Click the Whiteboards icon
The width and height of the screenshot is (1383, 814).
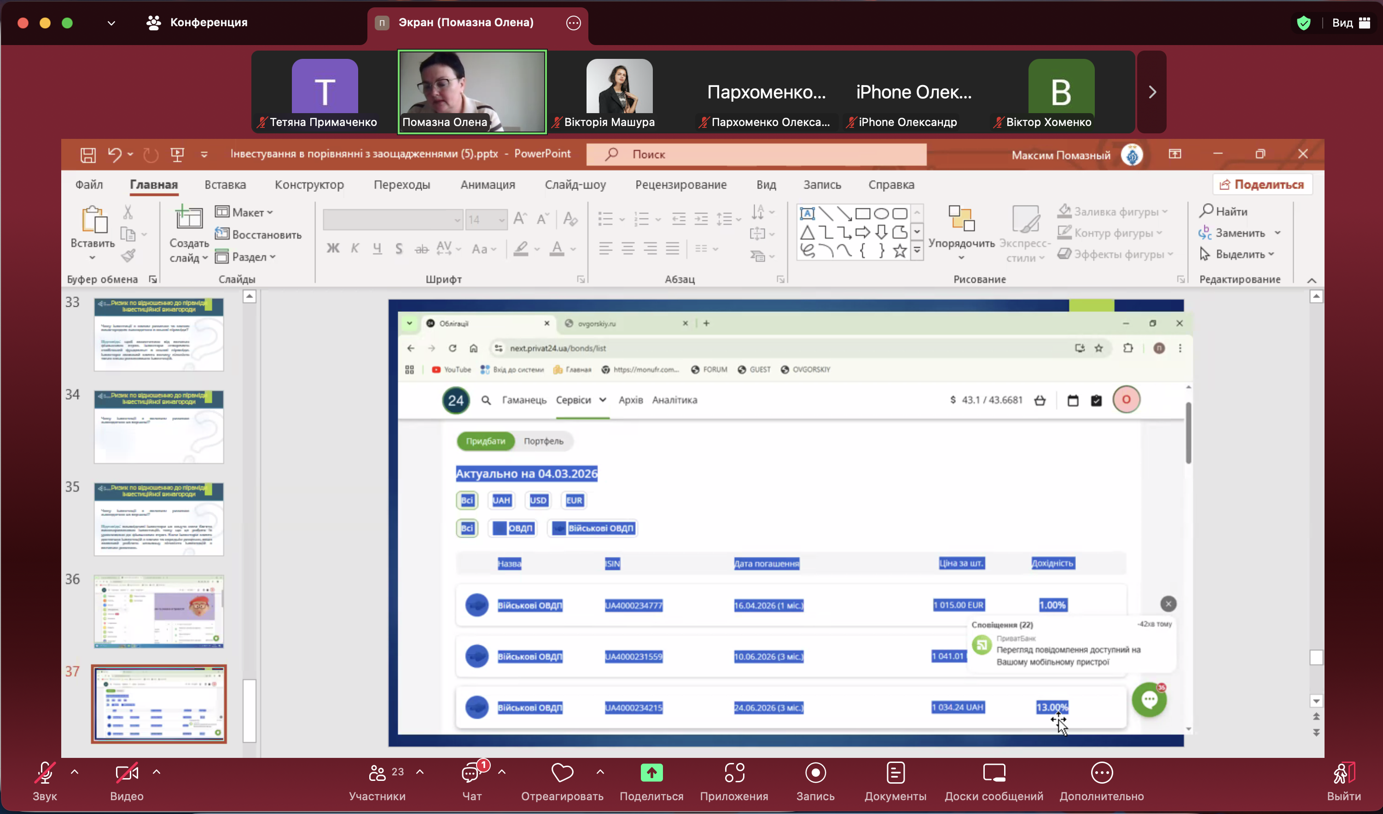tap(994, 774)
